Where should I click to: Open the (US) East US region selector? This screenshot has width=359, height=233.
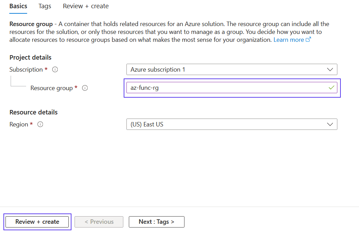click(232, 124)
